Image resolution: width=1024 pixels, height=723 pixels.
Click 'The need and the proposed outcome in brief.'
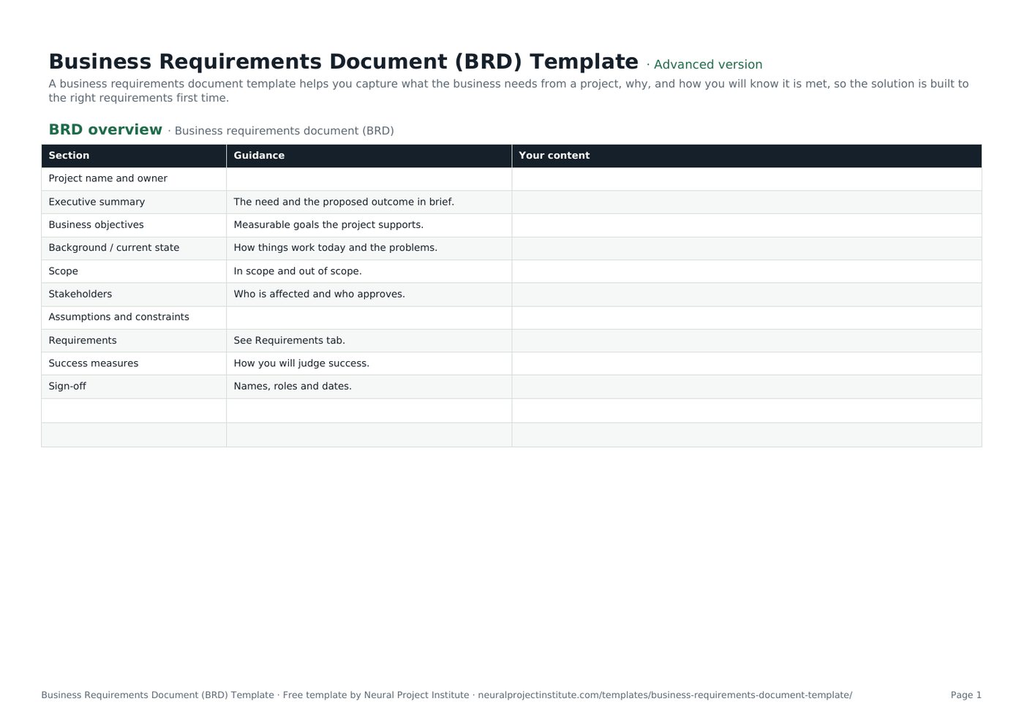coord(344,202)
